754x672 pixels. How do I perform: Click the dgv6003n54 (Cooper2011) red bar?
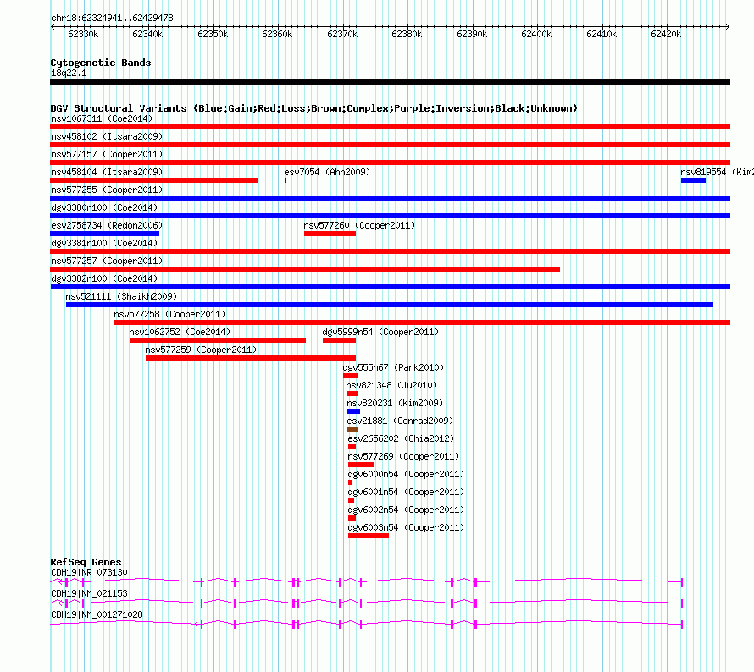coord(369,536)
